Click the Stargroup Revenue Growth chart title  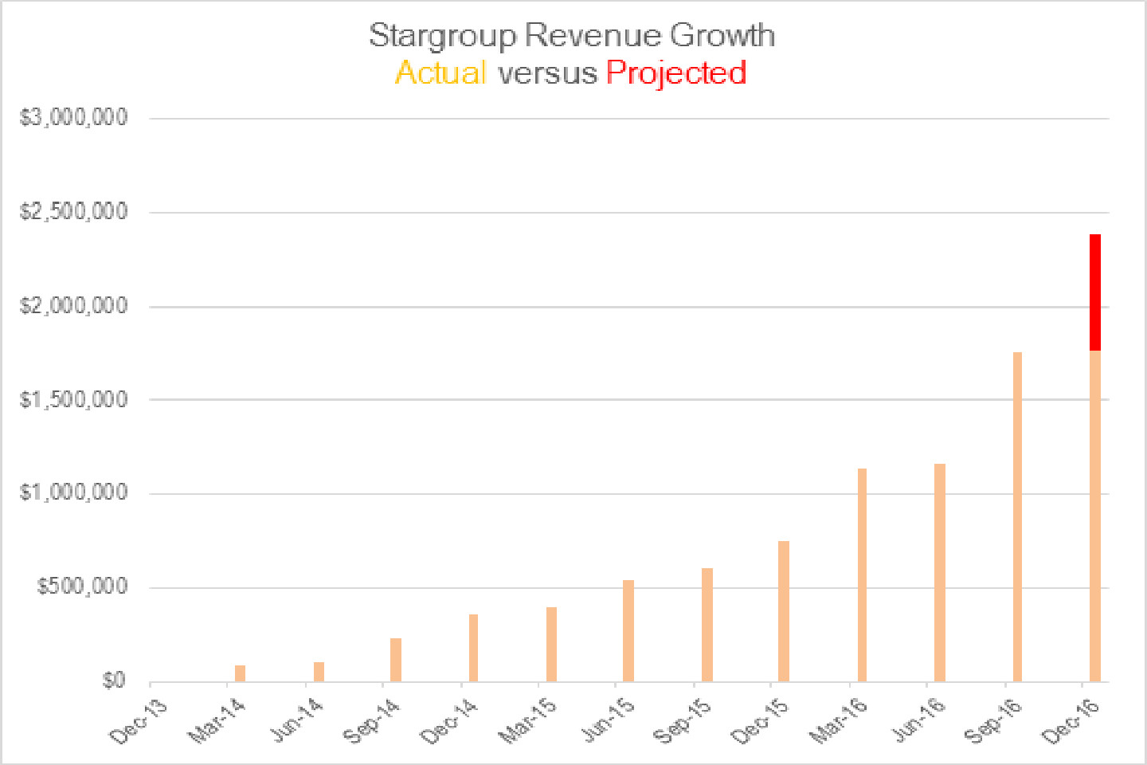(572, 36)
